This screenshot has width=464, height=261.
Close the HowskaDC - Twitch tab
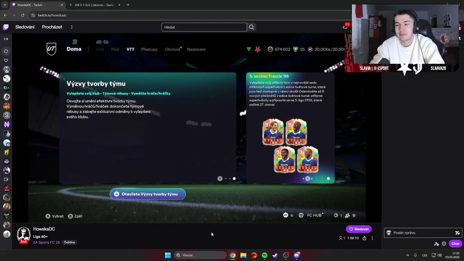tap(62, 5)
